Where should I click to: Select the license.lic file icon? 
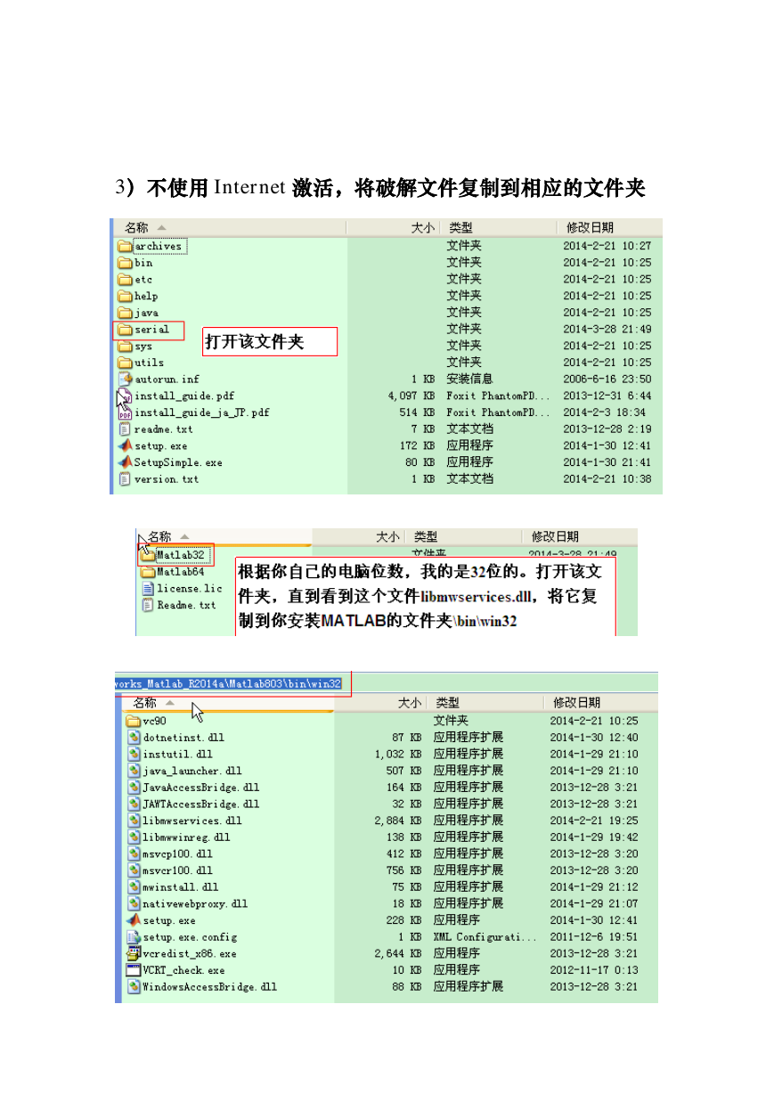pos(148,589)
